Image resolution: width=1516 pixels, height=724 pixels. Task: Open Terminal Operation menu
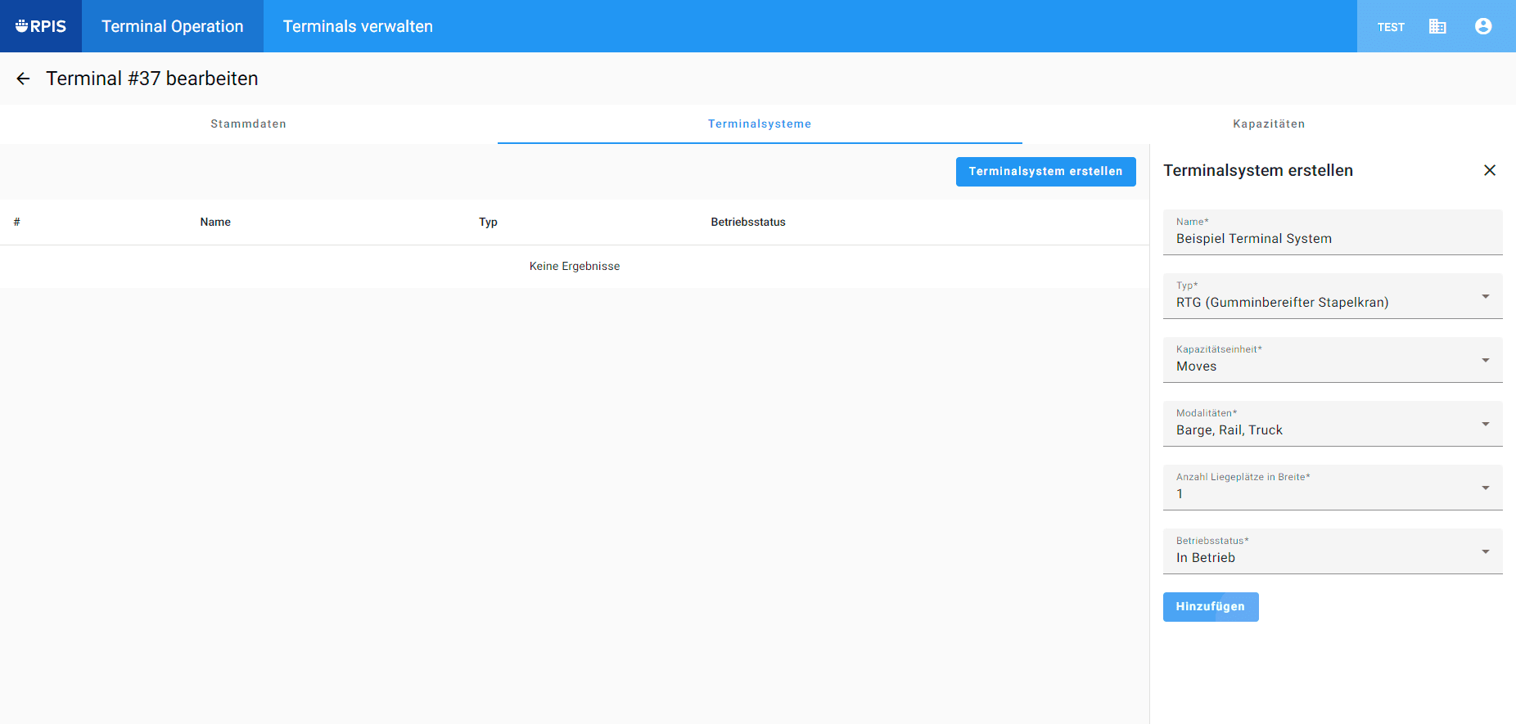point(173,26)
